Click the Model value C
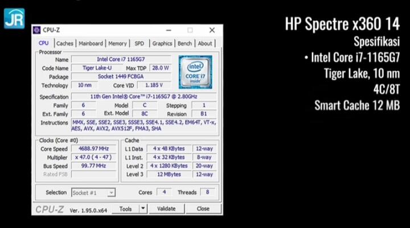 (145, 105)
